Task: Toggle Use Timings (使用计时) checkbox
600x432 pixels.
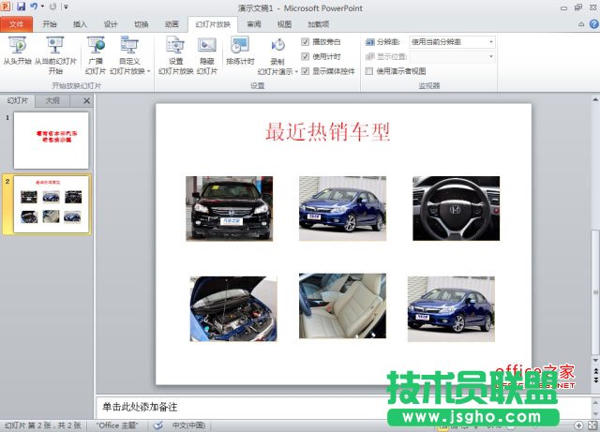Action: pyautogui.click(x=305, y=56)
